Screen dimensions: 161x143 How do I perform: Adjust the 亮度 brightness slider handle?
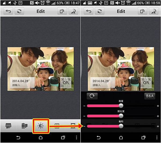tap(121, 106)
